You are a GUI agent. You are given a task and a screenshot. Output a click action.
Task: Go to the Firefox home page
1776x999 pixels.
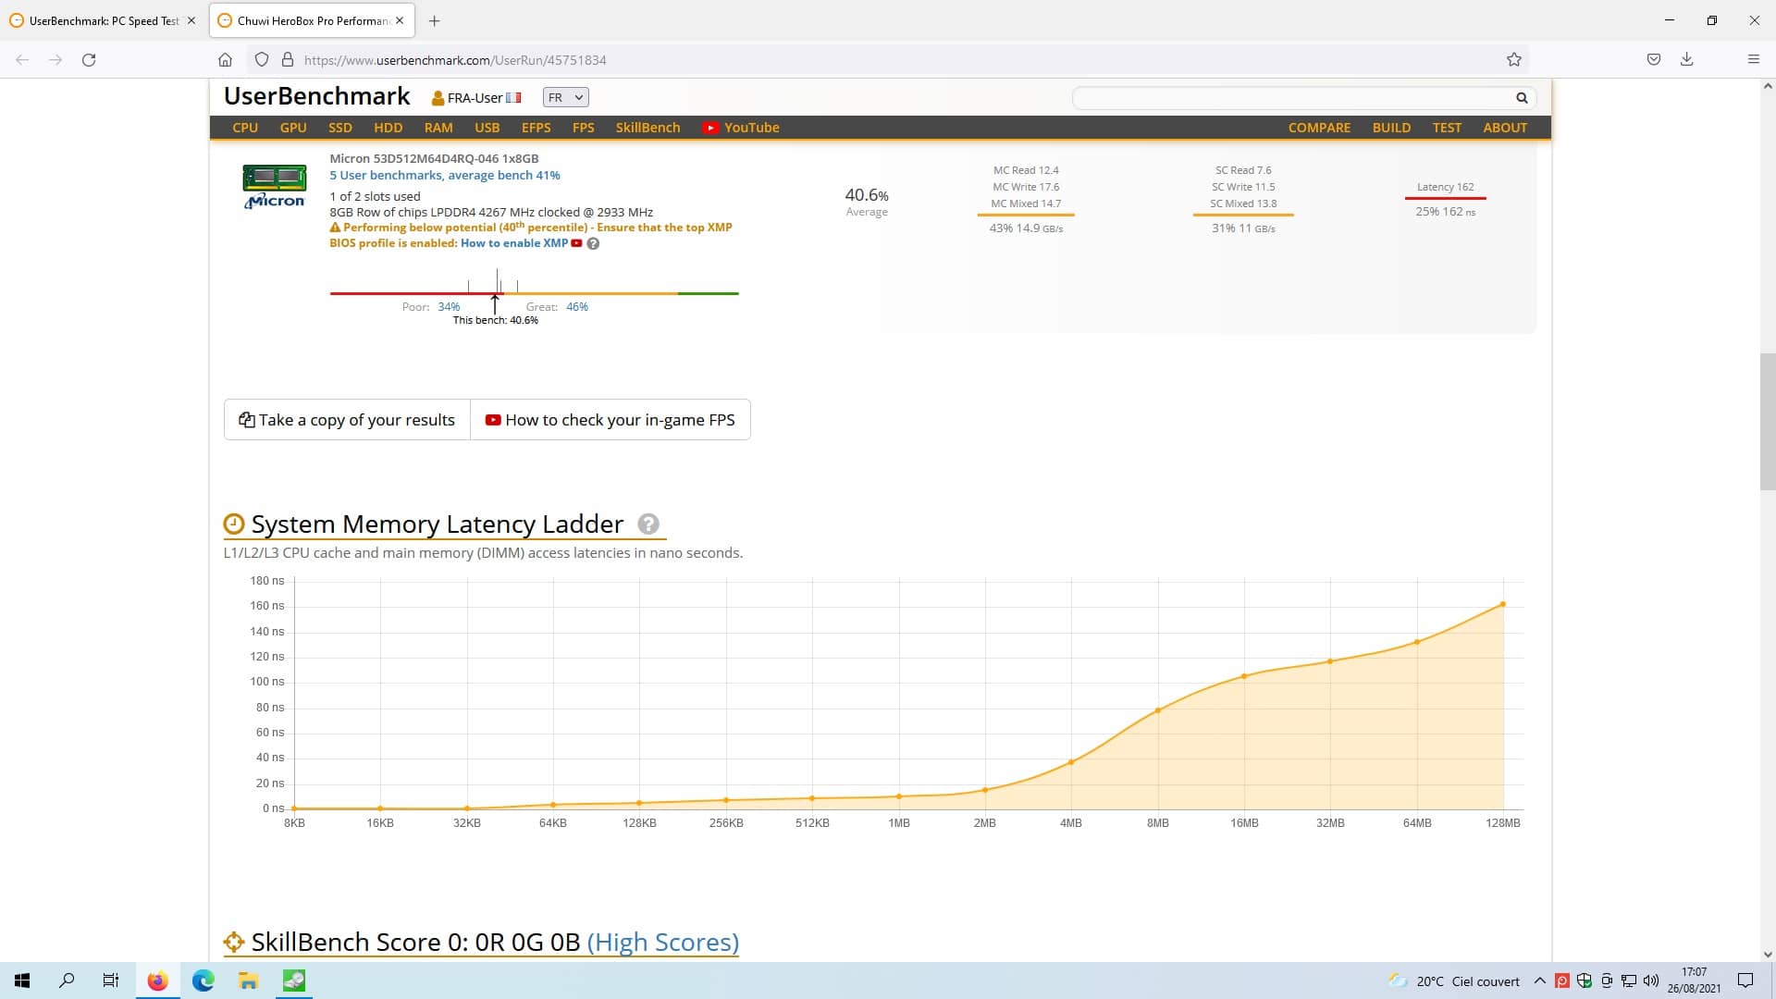[225, 59]
